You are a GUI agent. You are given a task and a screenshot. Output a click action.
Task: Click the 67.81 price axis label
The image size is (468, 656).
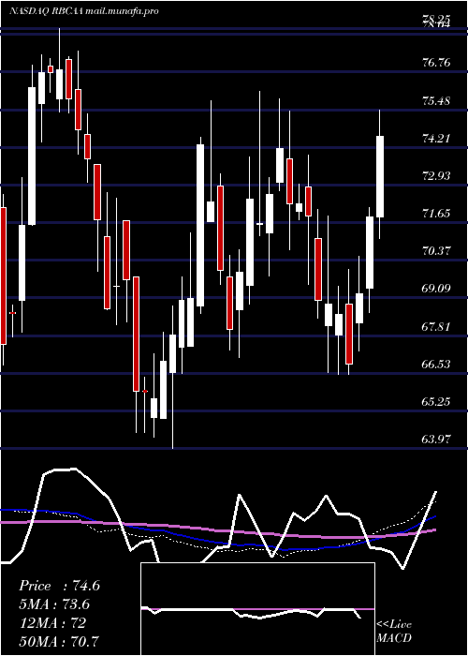437,326
